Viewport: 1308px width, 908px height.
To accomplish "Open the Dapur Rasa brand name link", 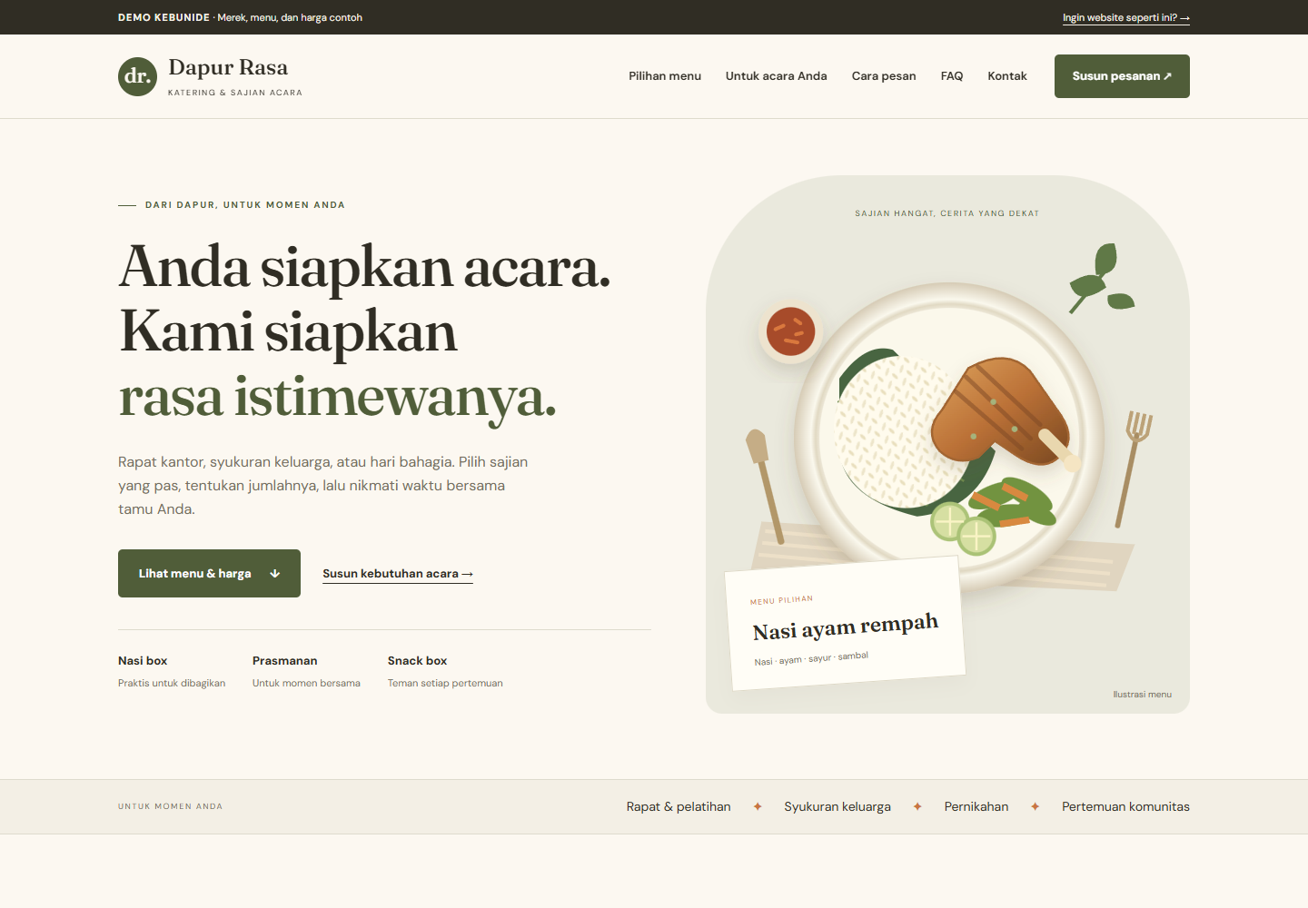I will (x=228, y=67).
